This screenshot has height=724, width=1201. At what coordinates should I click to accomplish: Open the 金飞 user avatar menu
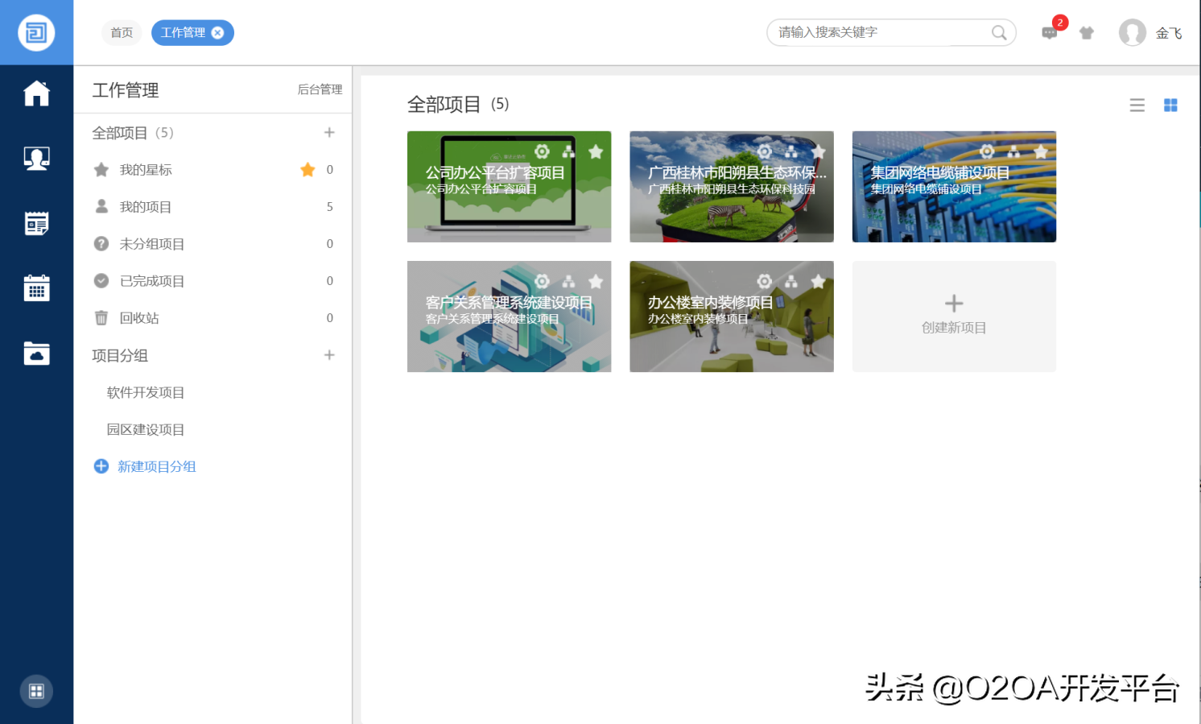point(1132,32)
